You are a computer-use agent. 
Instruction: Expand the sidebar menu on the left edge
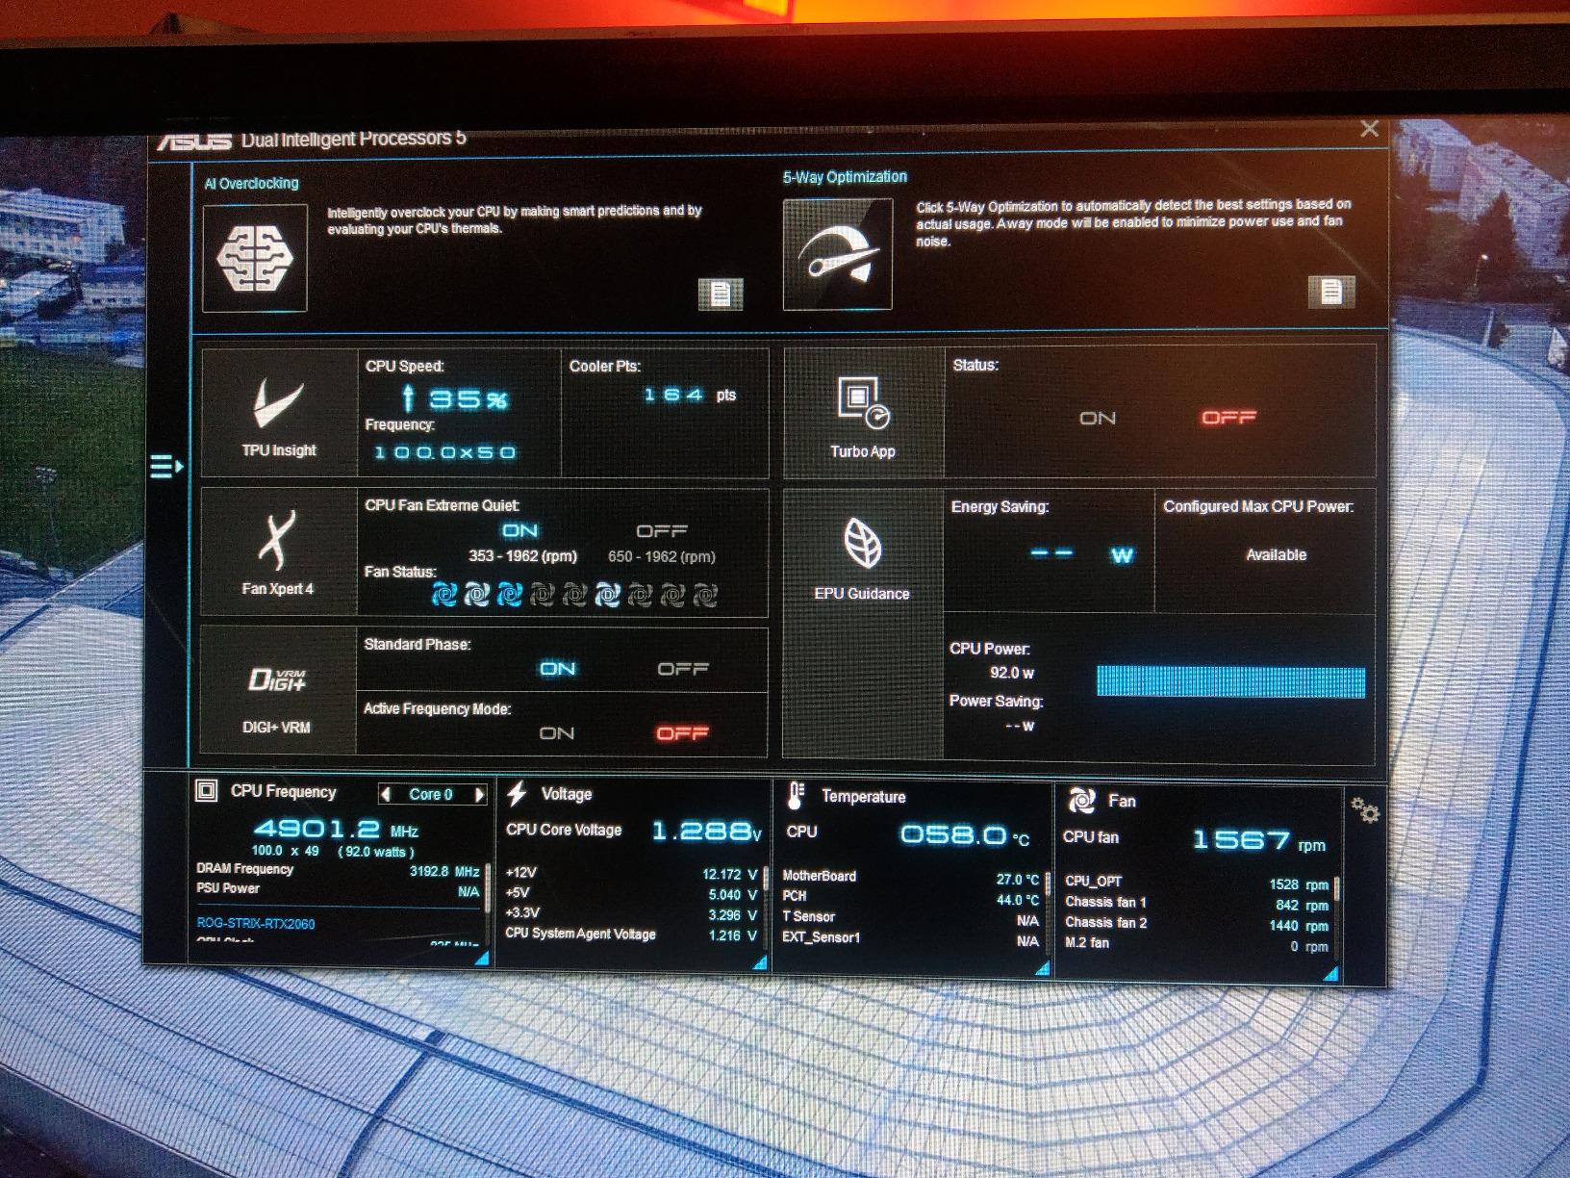(x=165, y=466)
